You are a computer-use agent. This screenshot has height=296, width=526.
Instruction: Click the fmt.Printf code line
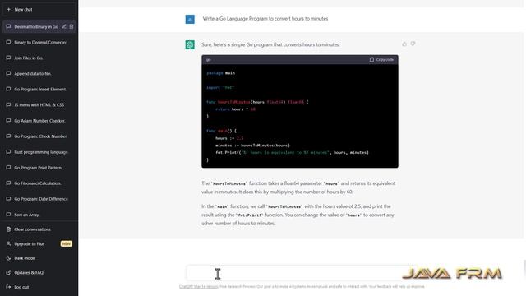(292, 152)
